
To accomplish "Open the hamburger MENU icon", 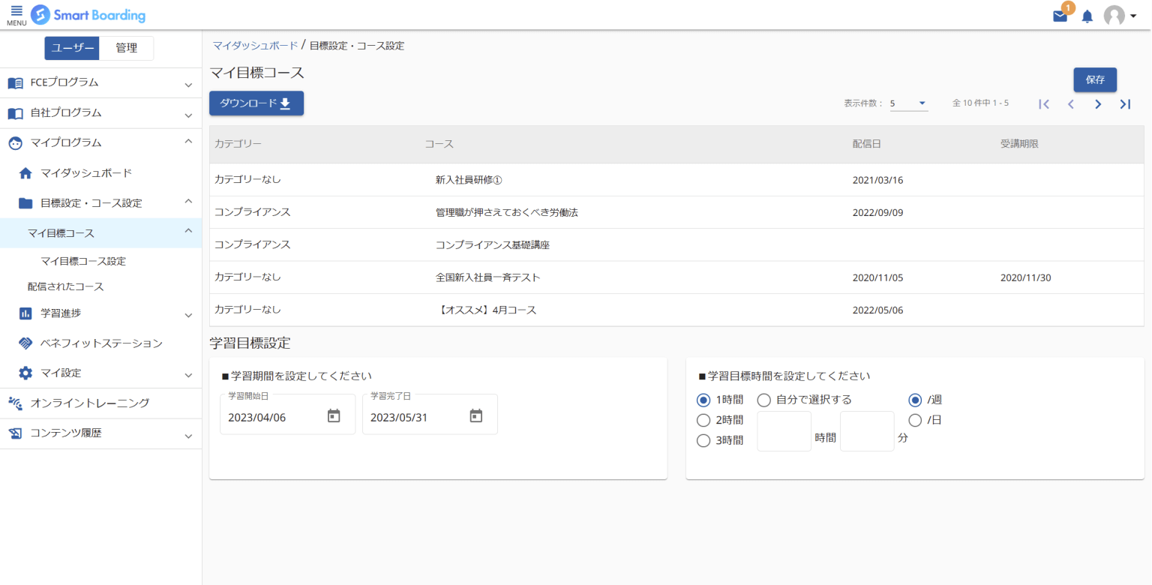I will [16, 15].
